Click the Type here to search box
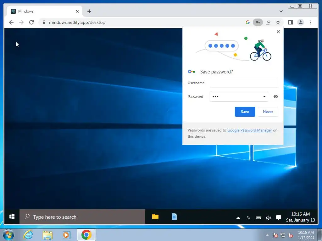 point(82,217)
